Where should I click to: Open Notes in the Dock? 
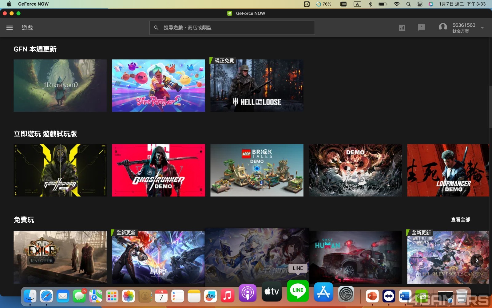[x=194, y=296]
